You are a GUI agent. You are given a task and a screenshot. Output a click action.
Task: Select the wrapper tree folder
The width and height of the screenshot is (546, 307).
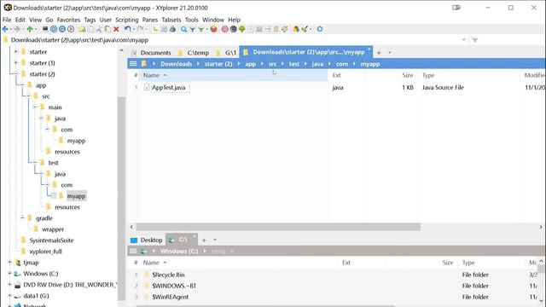(53, 229)
